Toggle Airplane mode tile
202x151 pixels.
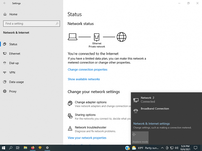tap(140, 137)
